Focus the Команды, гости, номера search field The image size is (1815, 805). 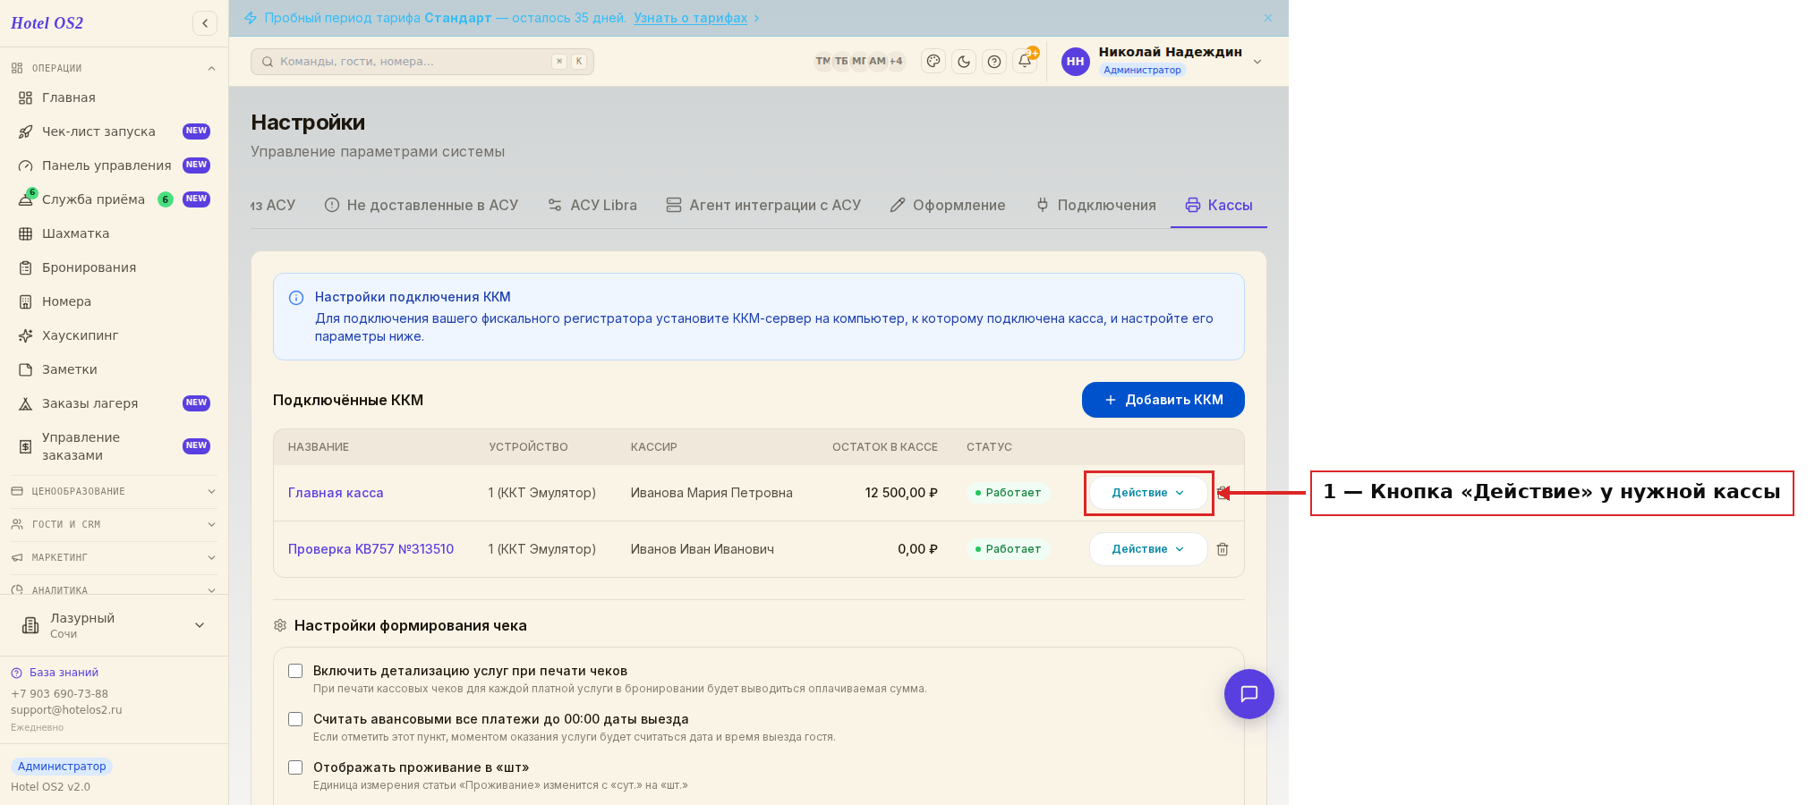[422, 62]
